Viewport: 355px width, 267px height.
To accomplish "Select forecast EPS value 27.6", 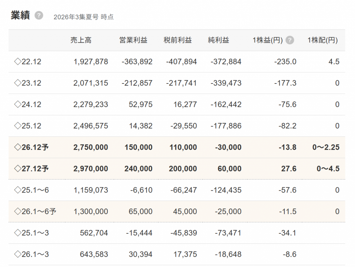I will (289, 169).
